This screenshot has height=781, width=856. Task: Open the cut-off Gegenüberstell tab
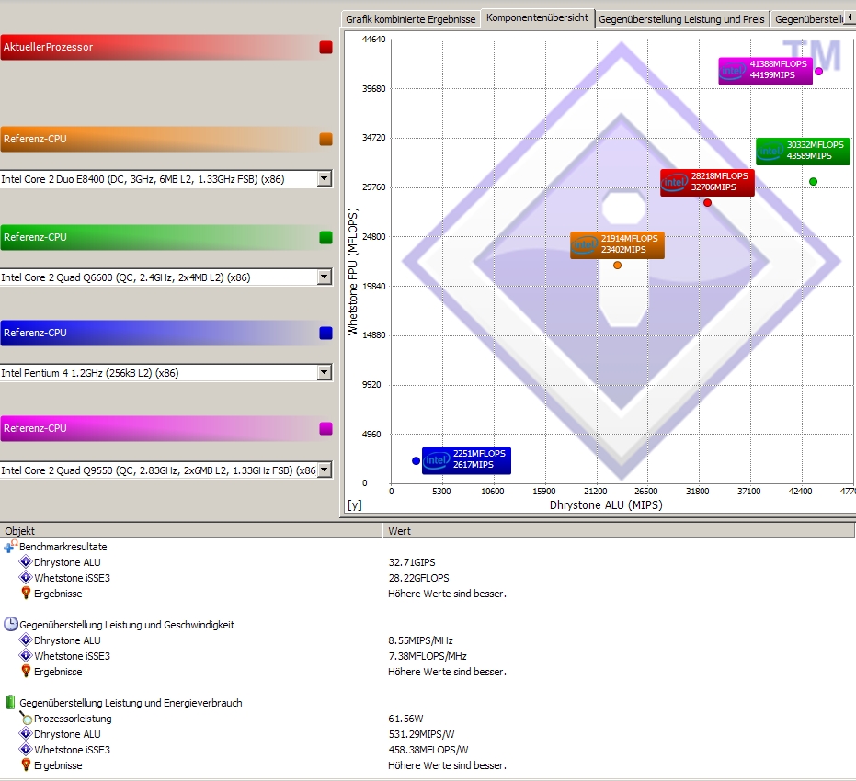point(808,19)
